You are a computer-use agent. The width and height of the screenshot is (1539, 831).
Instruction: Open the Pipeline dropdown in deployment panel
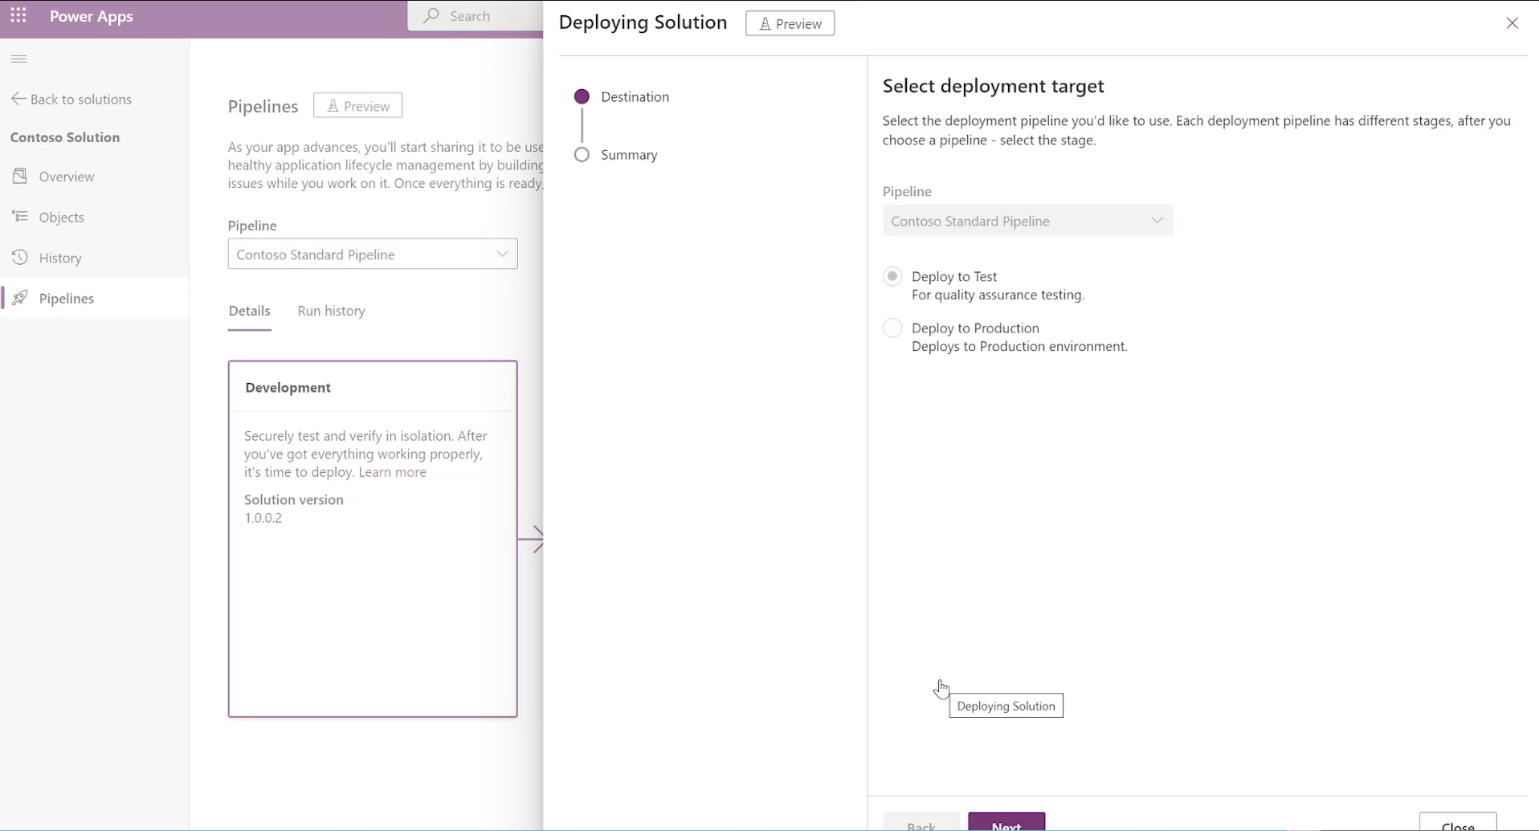tap(1027, 221)
